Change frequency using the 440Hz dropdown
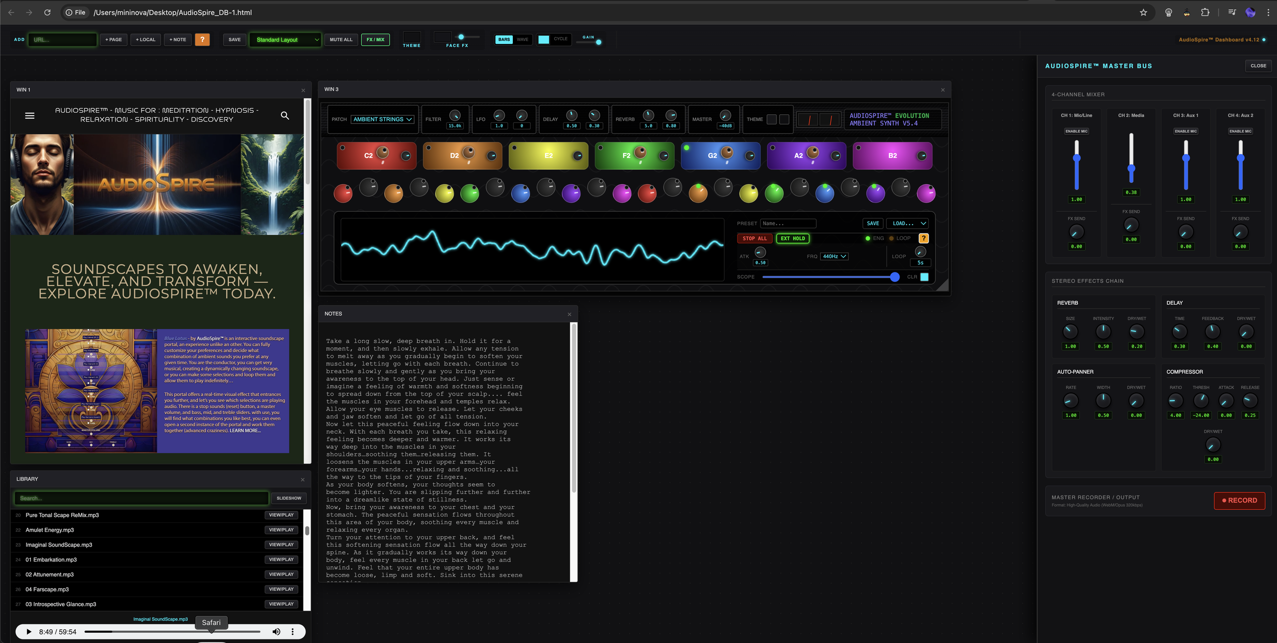 [x=834, y=256]
